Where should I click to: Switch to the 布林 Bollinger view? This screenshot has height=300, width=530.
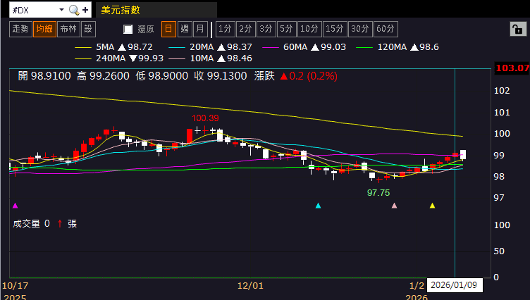click(x=68, y=29)
